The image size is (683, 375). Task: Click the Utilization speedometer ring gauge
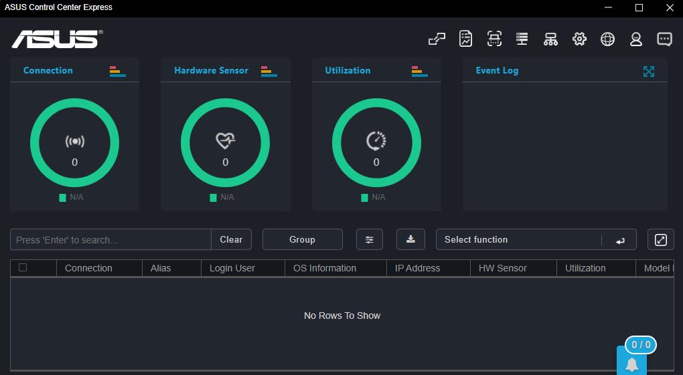pyautogui.click(x=376, y=142)
